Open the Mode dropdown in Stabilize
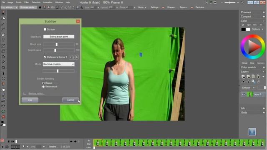The width and height of the screenshot is (267, 150). 58,64
